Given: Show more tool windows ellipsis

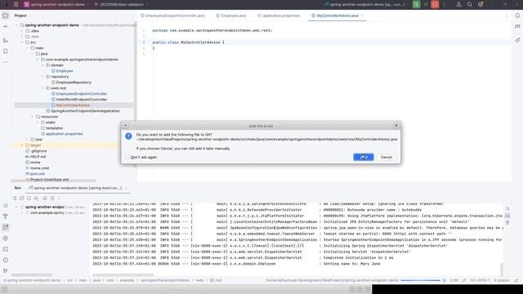Looking at the screenshot, I should tap(6, 62).
